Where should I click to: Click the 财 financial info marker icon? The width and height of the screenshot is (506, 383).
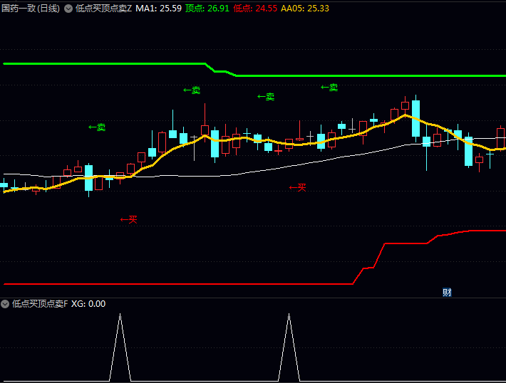point(447,292)
